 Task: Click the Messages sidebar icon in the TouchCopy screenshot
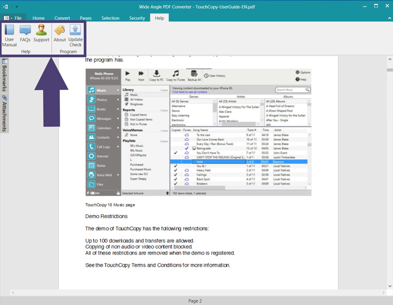click(x=91, y=118)
